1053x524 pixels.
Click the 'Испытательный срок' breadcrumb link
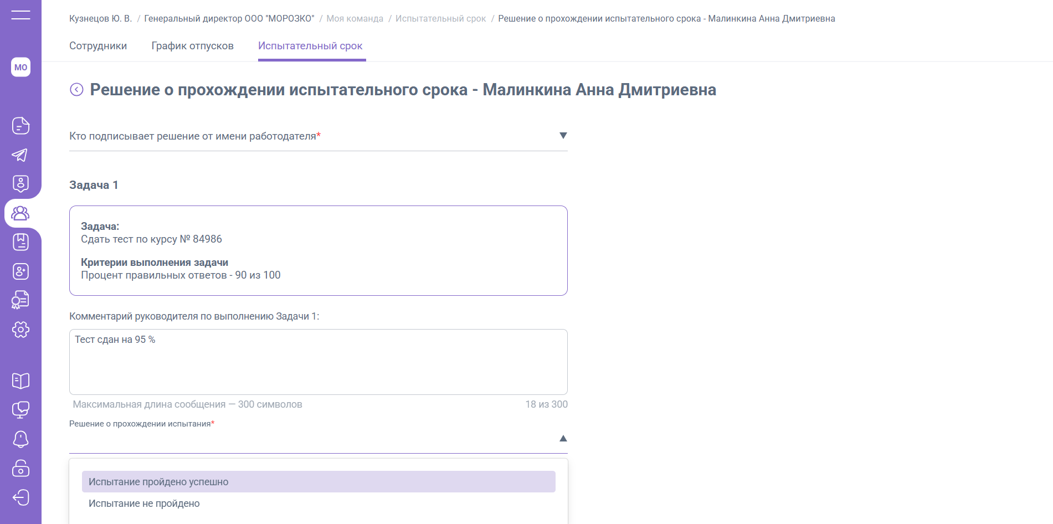tap(440, 19)
